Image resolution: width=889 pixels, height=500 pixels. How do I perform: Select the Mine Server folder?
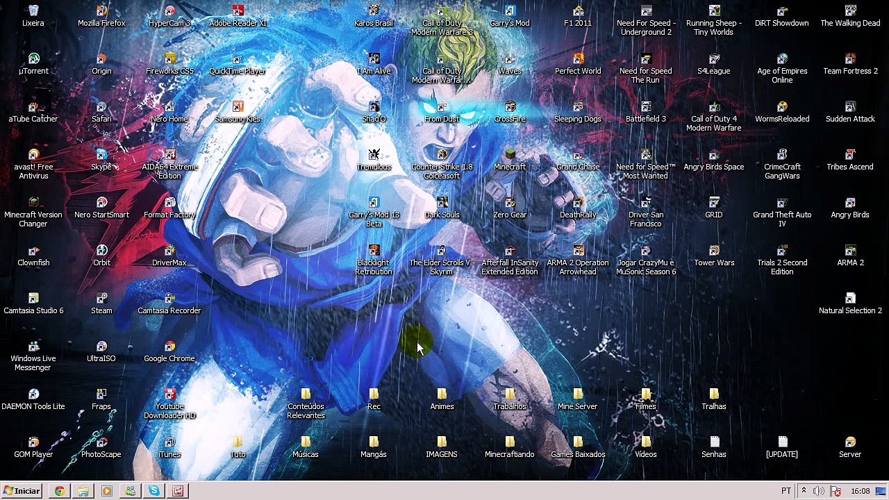(x=578, y=399)
